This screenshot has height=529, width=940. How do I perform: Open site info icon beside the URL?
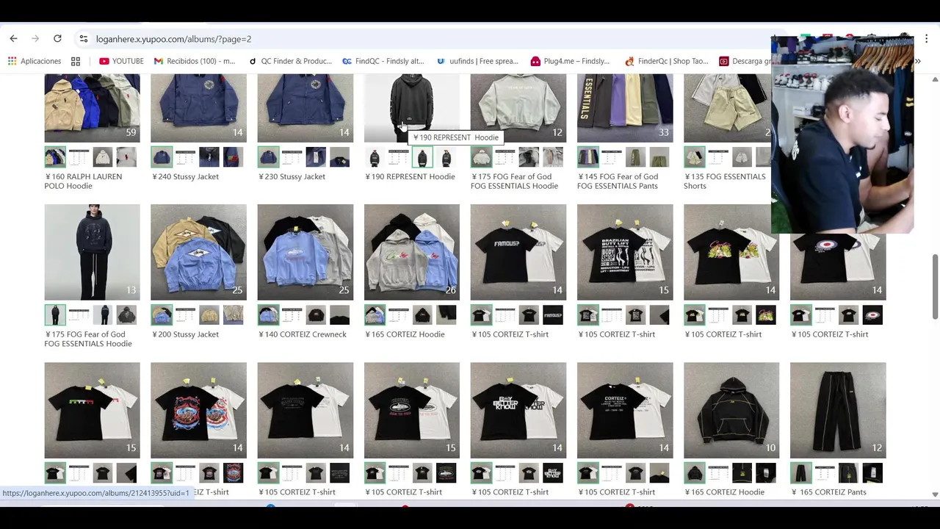(84, 39)
